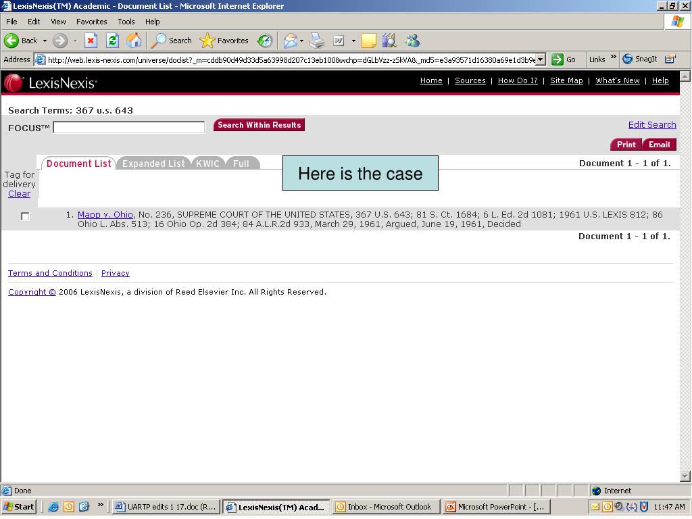The height and width of the screenshot is (519, 692).
Task: Click the red Print button
Action: point(626,145)
